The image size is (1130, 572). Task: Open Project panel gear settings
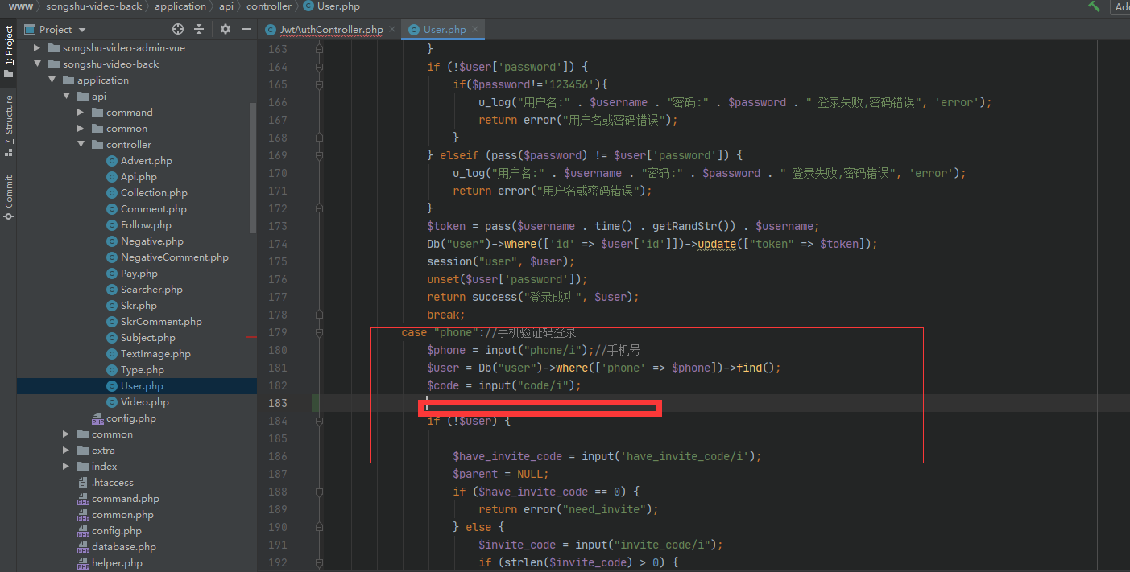pos(225,29)
